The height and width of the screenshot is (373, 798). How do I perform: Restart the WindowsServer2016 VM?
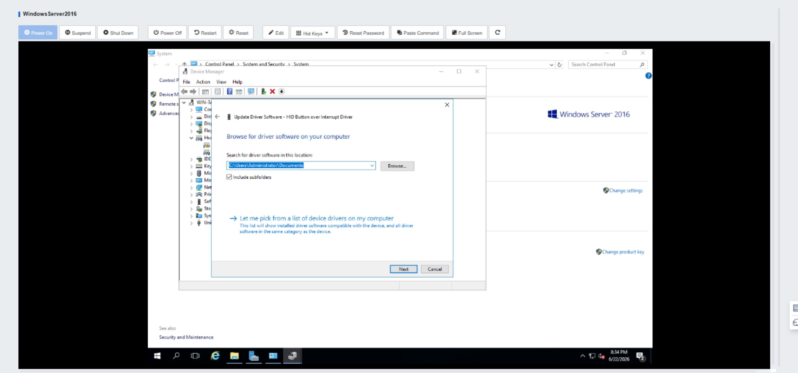pyautogui.click(x=205, y=33)
